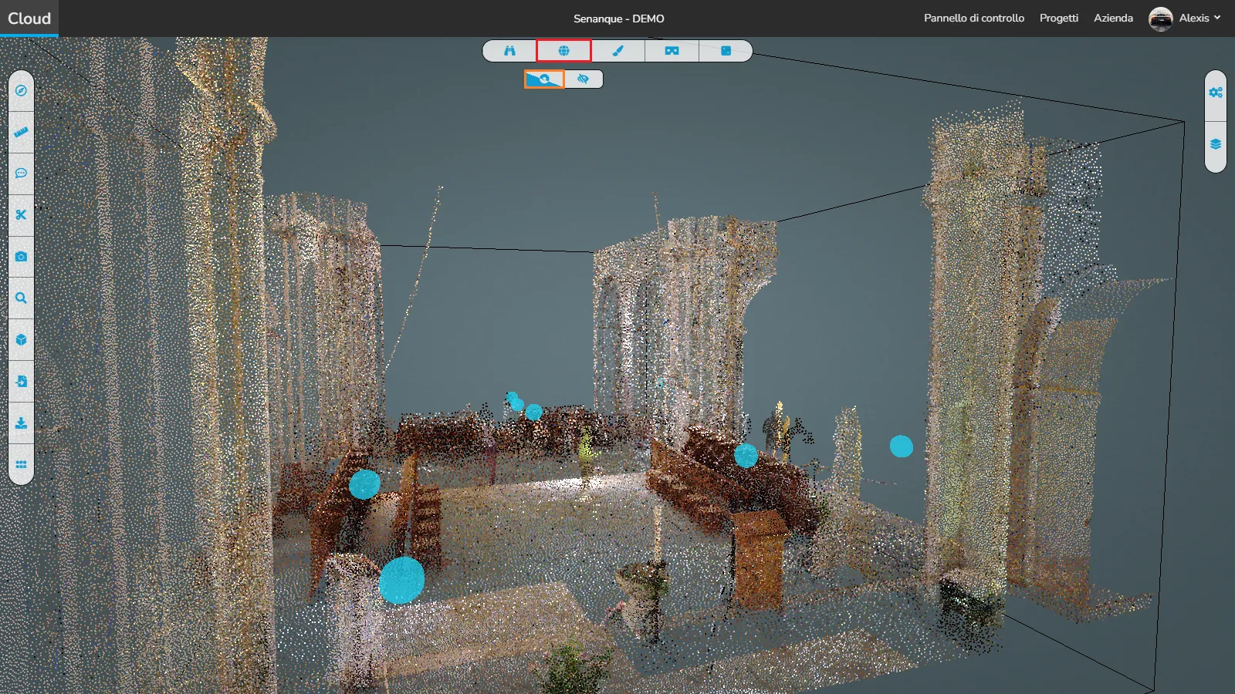Open the gears settings panel
The width and height of the screenshot is (1235, 694).
tap(1216, 93)
